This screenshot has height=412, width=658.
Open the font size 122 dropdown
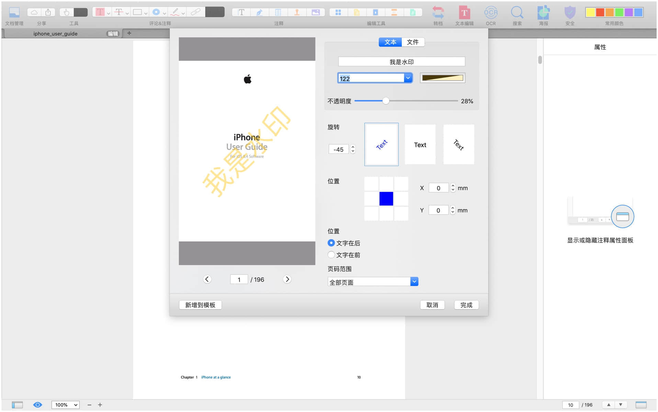coord(408,78)
